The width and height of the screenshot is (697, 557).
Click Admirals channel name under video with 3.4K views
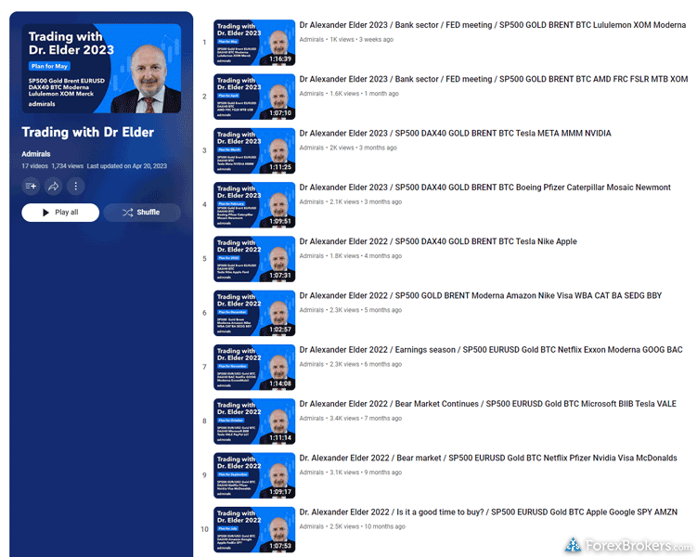(311, 419)
